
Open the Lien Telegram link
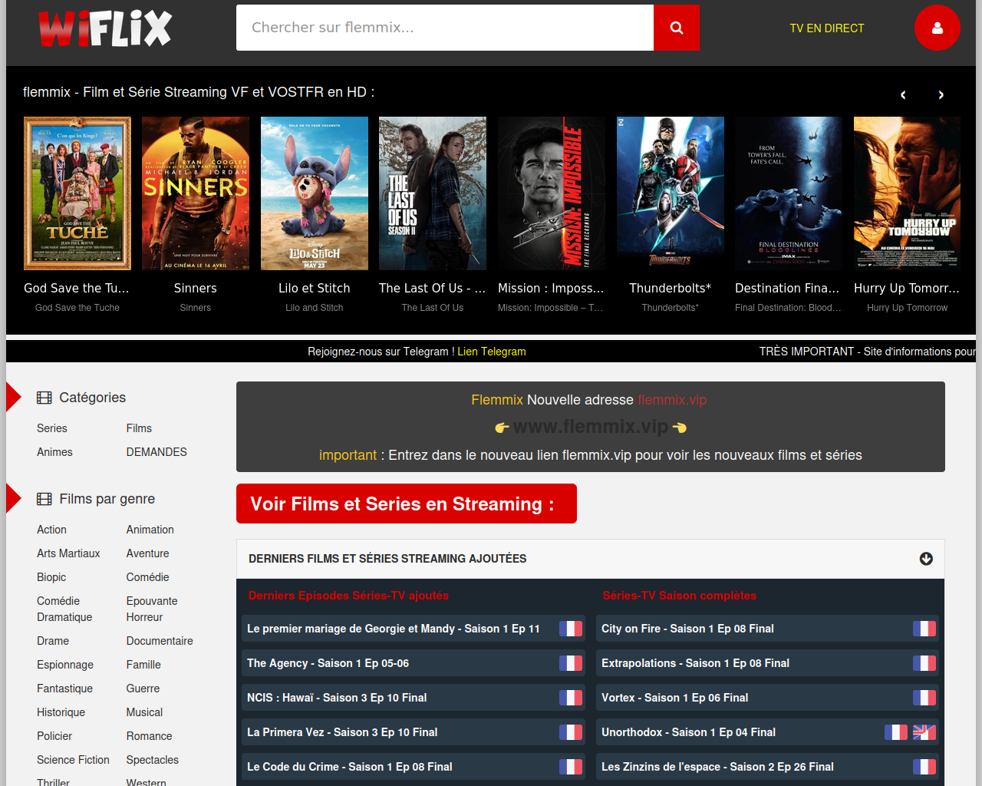492,352
